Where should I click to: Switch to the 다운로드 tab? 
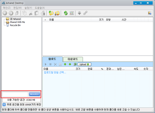73,59
